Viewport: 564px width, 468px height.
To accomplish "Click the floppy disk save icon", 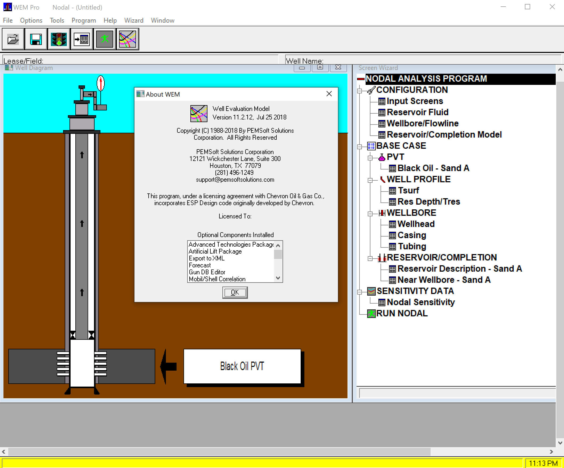I will [x=36, y=39].
